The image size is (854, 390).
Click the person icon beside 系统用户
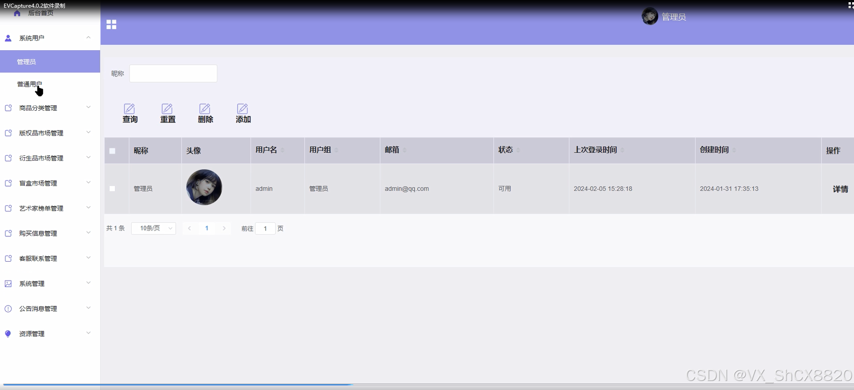tap(8, 38)
